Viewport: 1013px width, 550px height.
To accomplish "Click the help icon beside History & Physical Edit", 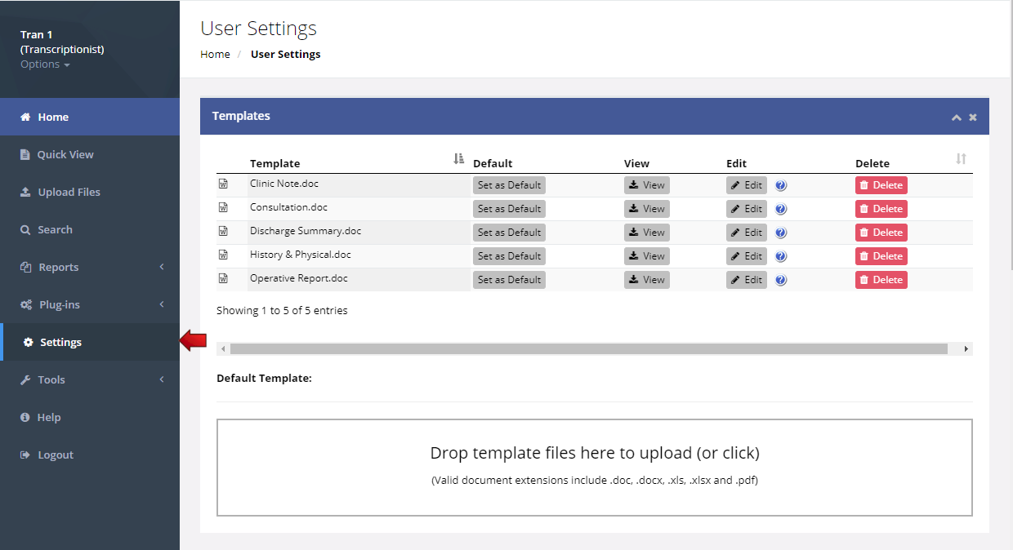I will coord(781,256).
